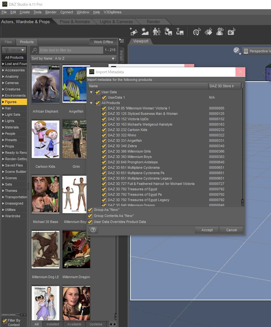Uncheck DAZ 3D 340 Zebra
This screenshot has height=327, width=271.
tap(104, 146)
